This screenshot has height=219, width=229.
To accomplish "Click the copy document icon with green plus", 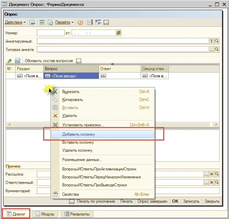I will point(50,22).
